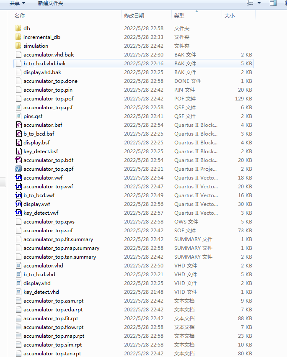Click the 30 KB size cell

pyautogui.click(x=245, y=204)
